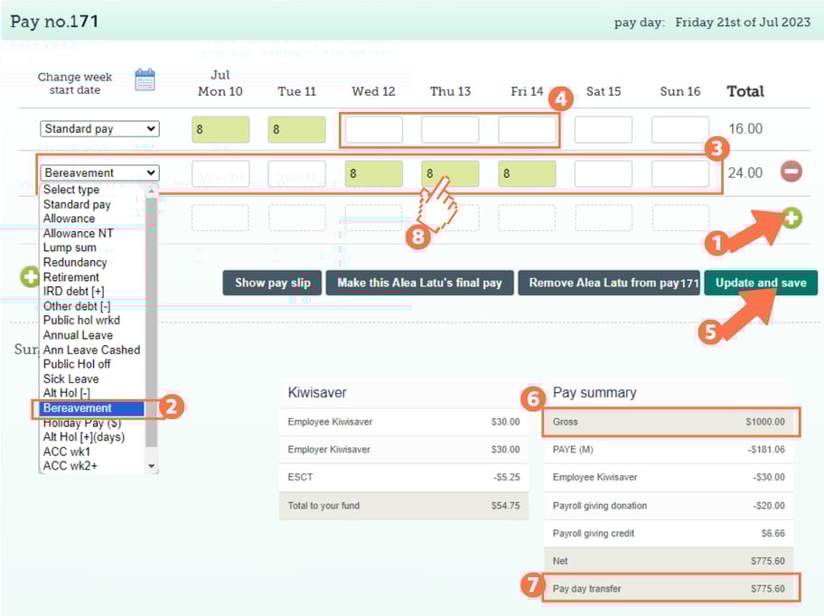Click the red minus remove row icon
Screen dimensions: 824x616
pos(791,172)
